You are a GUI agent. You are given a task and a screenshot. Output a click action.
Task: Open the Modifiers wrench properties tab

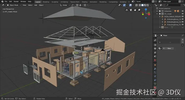click(x=155, y=69)
